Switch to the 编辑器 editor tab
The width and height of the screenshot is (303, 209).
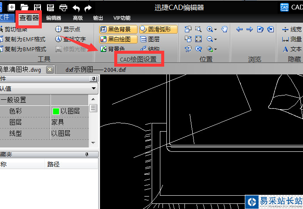coord(53,18)
